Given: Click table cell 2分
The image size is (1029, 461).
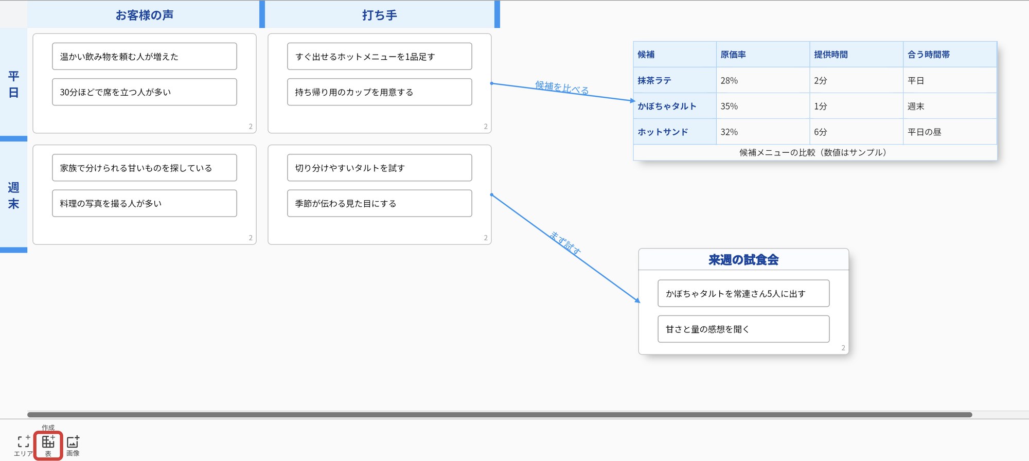Looking at the screenshot, I should point(857,80).
